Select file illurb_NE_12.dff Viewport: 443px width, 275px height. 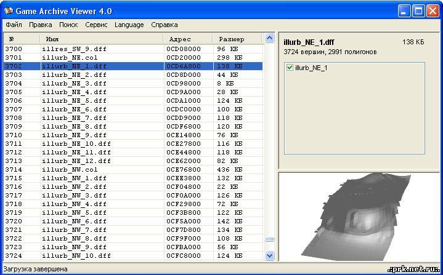click(76, 161)
